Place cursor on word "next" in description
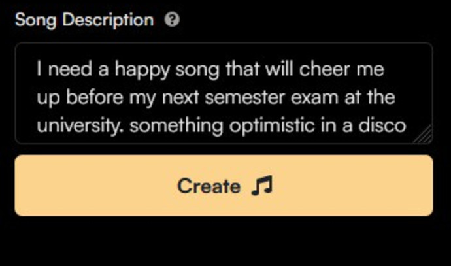 pos(180,98)
